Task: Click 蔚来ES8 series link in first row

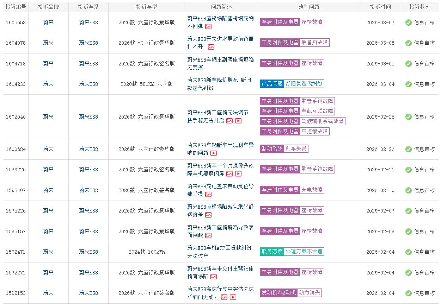Action: pos(87,22)
